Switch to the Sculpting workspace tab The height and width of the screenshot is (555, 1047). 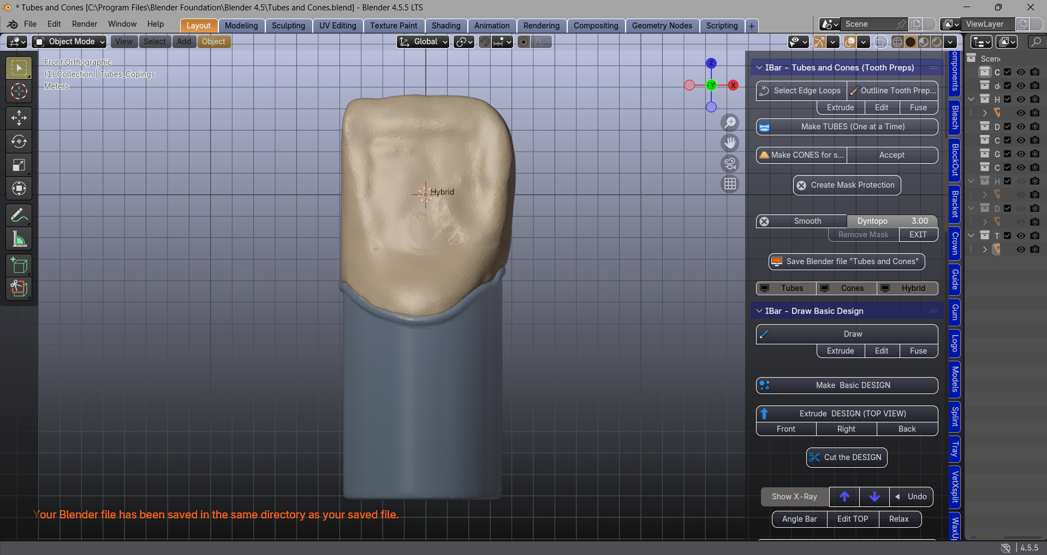(x=288, y=26)
